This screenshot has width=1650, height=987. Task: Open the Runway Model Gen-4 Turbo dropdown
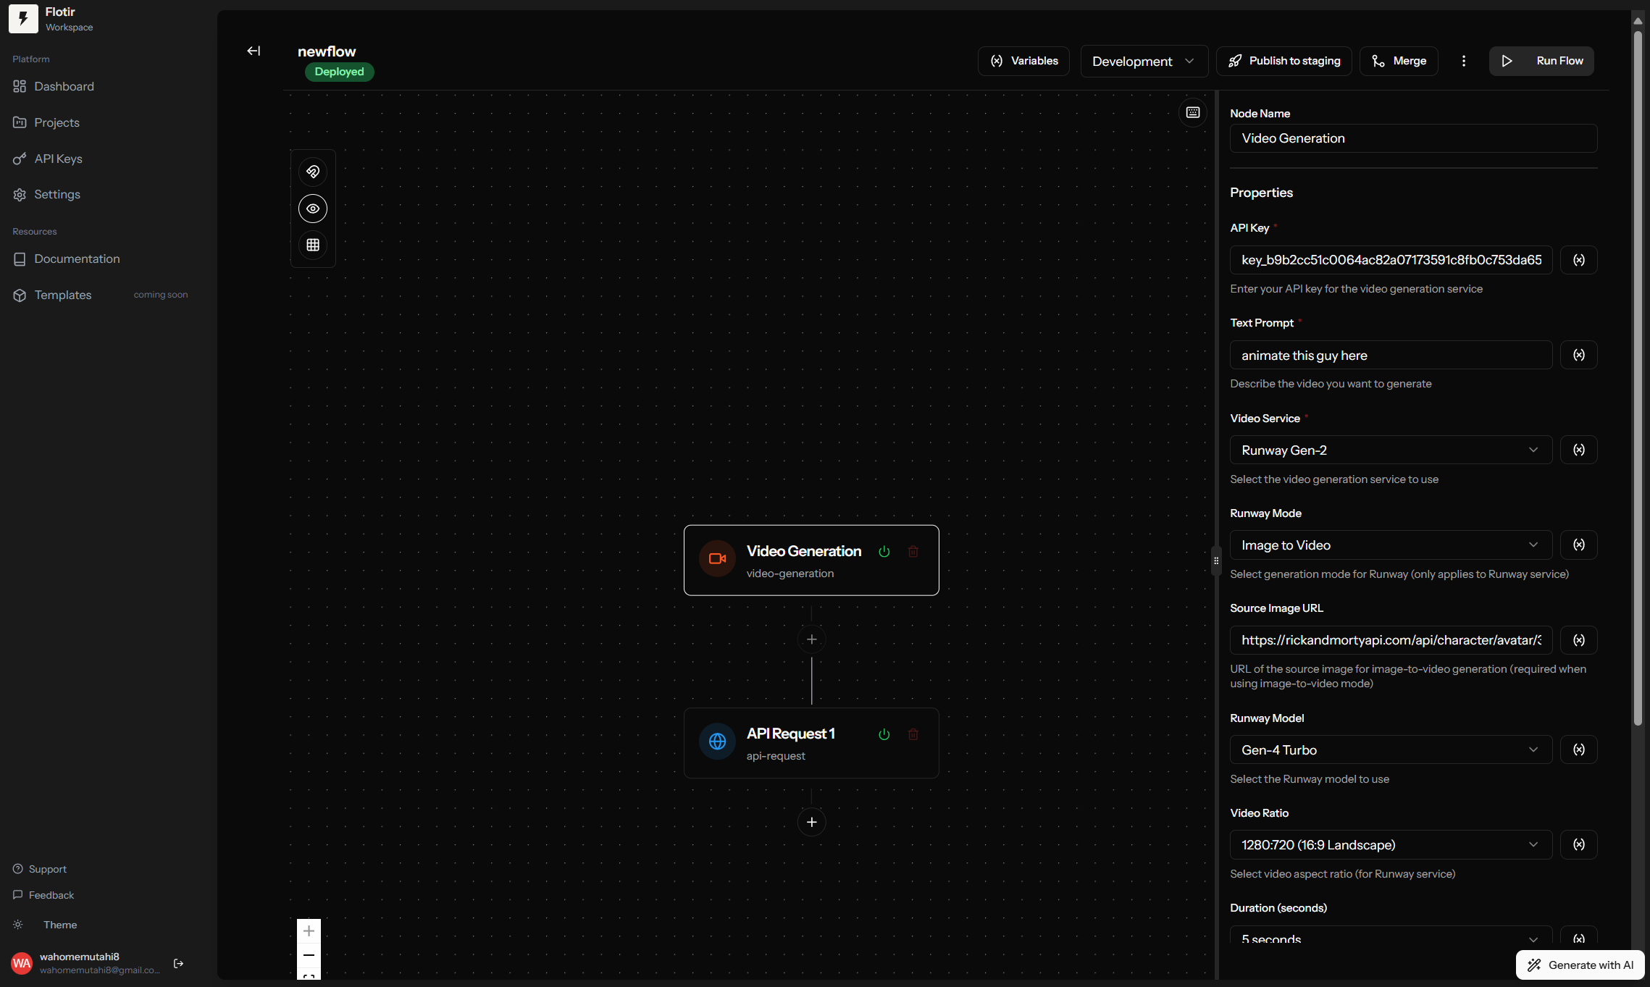1390,749
